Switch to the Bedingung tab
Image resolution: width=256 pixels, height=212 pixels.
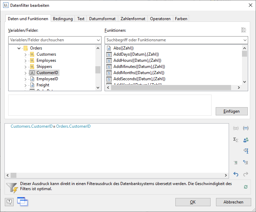[63, 19]
